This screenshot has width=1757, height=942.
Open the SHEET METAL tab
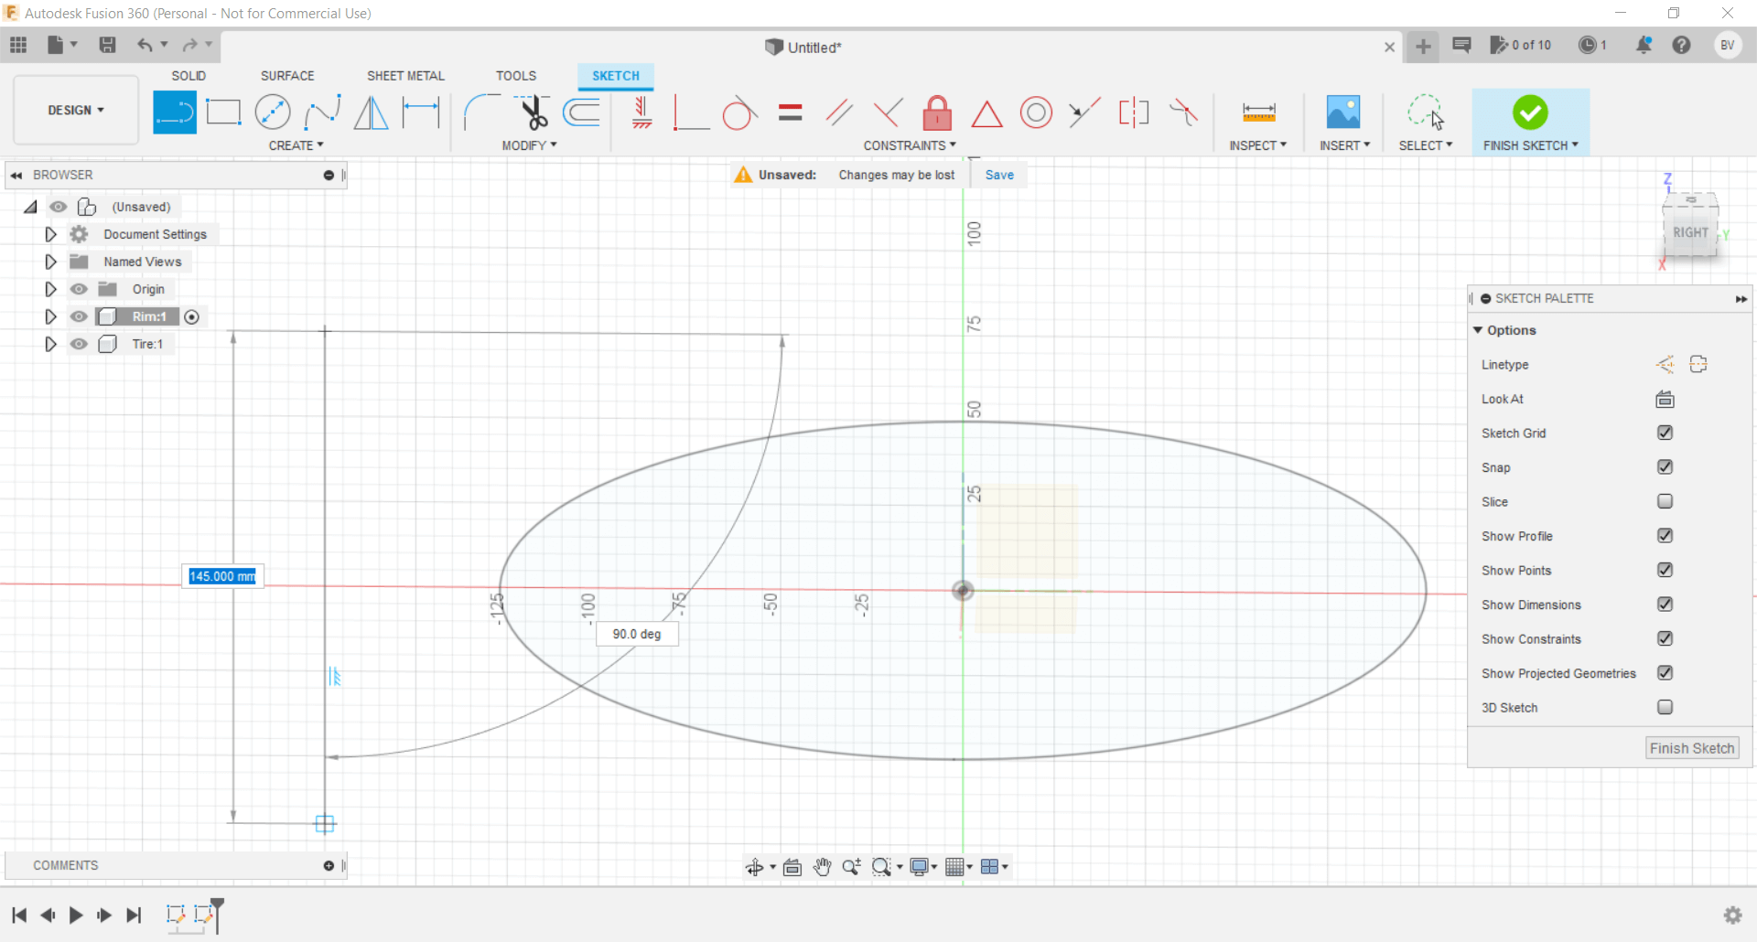point(405,76)
